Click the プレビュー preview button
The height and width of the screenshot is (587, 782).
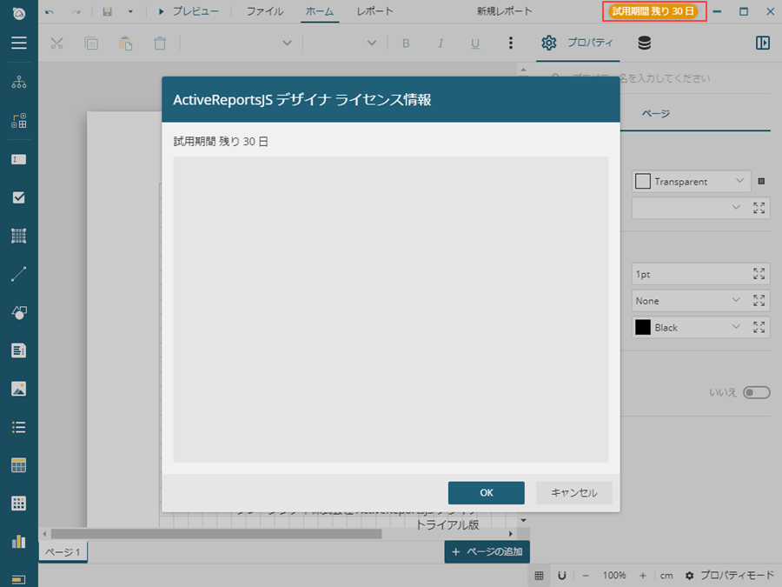(189, 11)
